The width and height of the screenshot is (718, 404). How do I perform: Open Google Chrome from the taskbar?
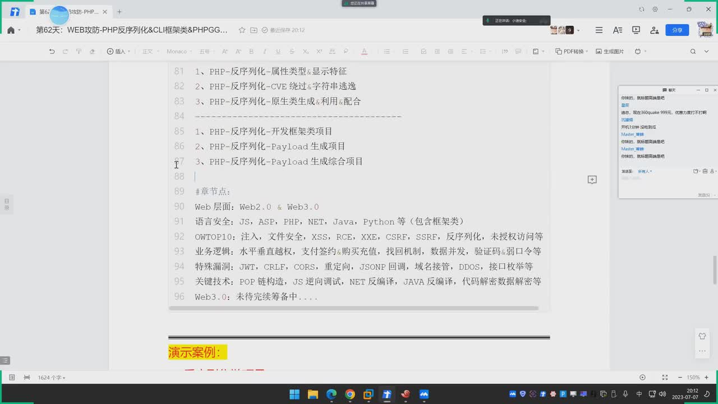tap(349, 394)
